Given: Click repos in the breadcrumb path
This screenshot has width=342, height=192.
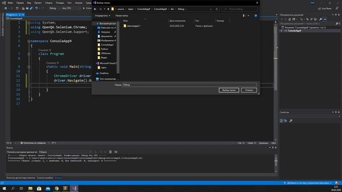Looking at the screenshot, I should (130, 9).
